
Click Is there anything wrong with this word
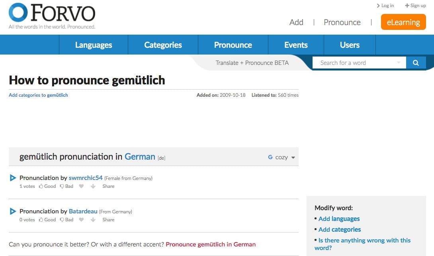pos(363,244)
